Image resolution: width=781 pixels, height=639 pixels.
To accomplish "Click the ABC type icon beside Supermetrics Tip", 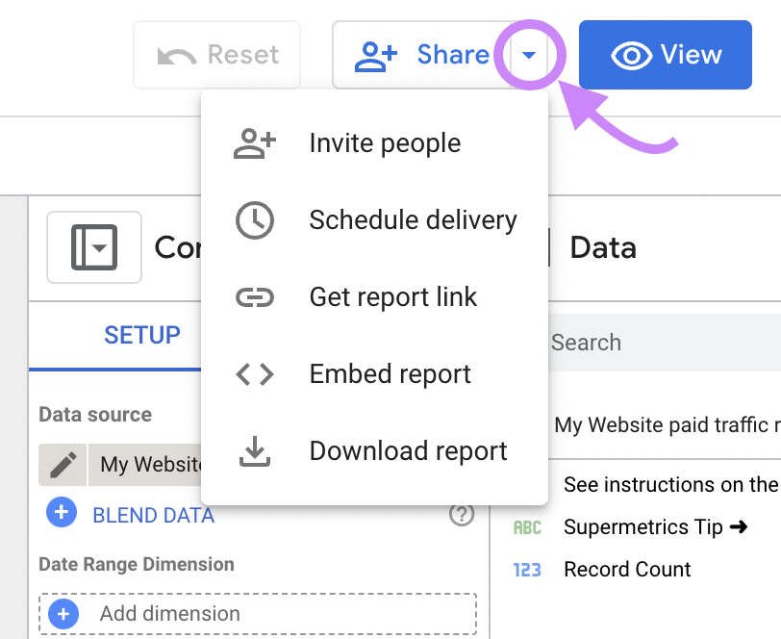I will coord(527,527).
